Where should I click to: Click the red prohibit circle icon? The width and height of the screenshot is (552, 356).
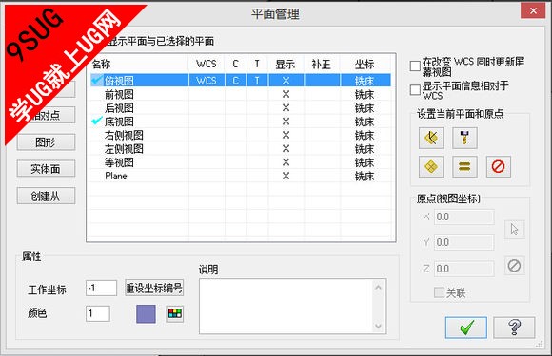point(498,166)
